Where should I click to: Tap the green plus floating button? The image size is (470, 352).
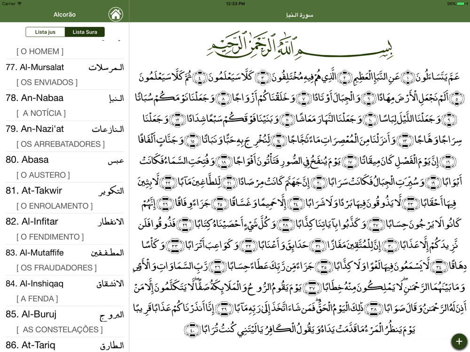459,341
